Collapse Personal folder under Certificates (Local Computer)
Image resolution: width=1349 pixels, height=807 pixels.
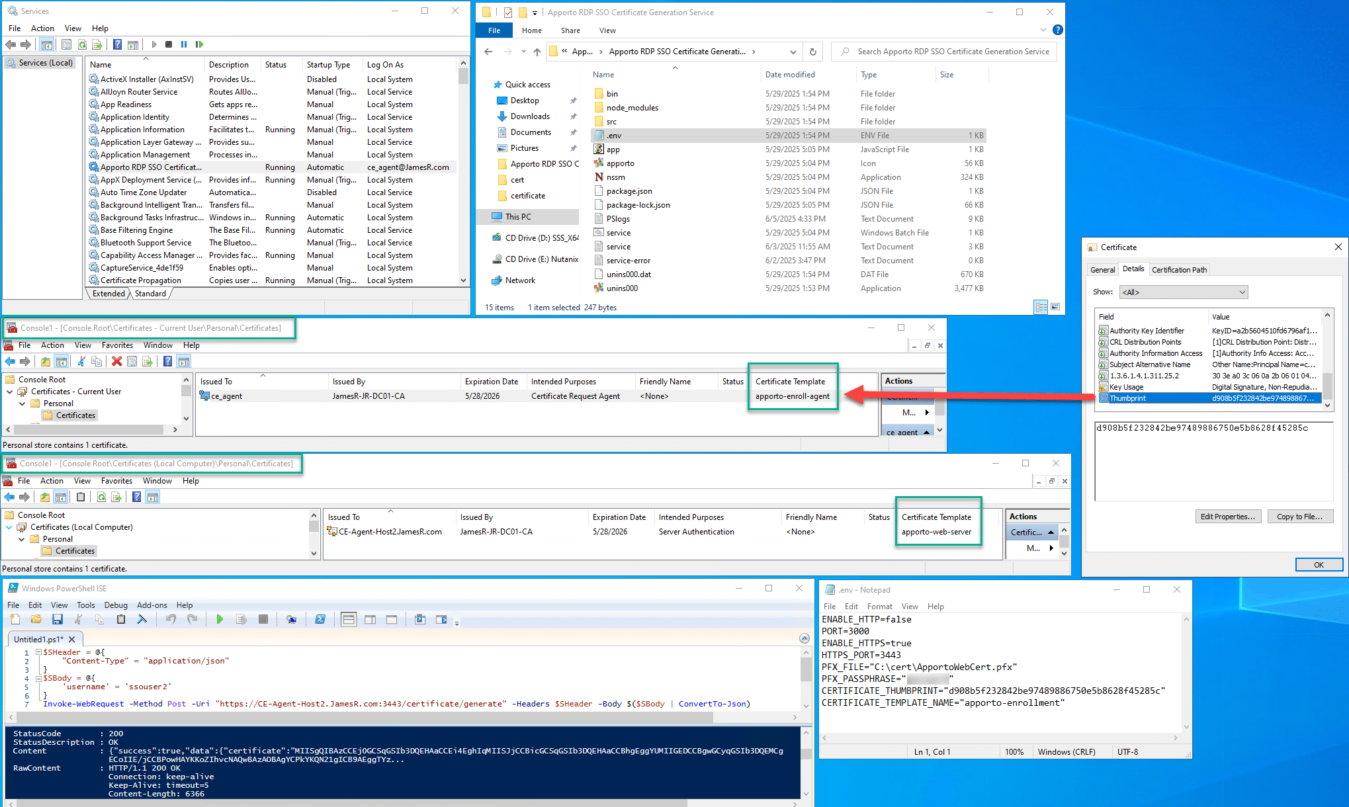pos(22,539)
